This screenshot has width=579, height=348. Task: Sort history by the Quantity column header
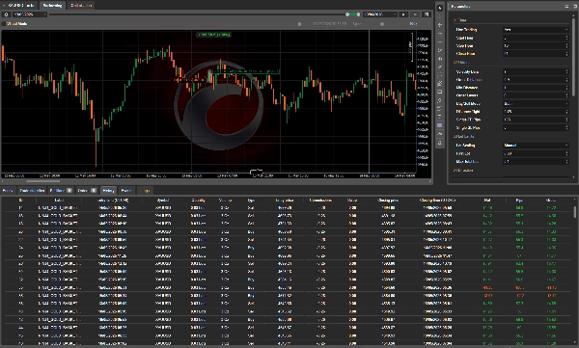198,200
